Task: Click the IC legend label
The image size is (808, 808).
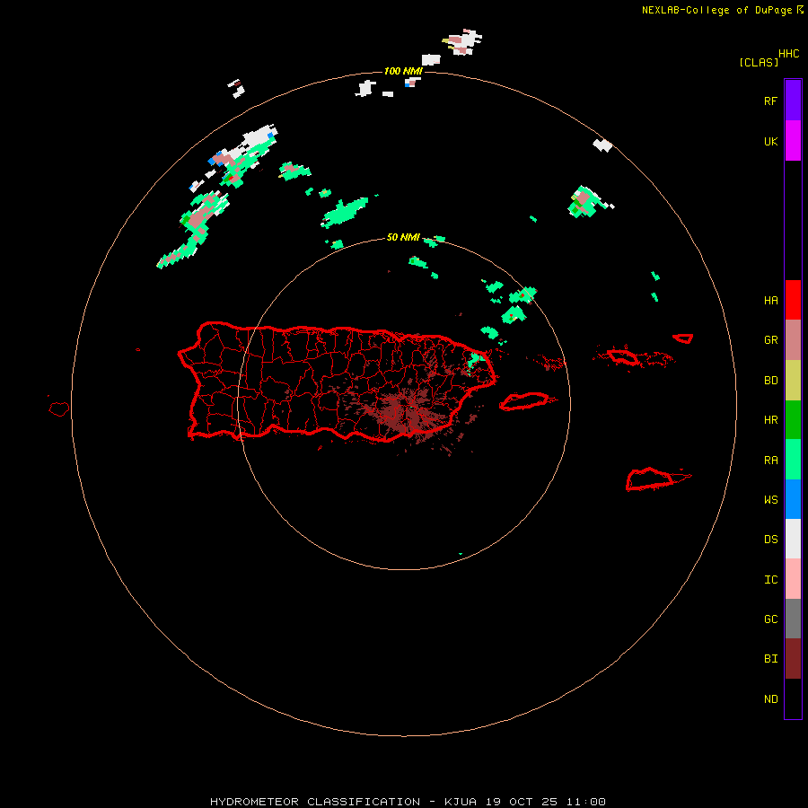Action: 770,580
